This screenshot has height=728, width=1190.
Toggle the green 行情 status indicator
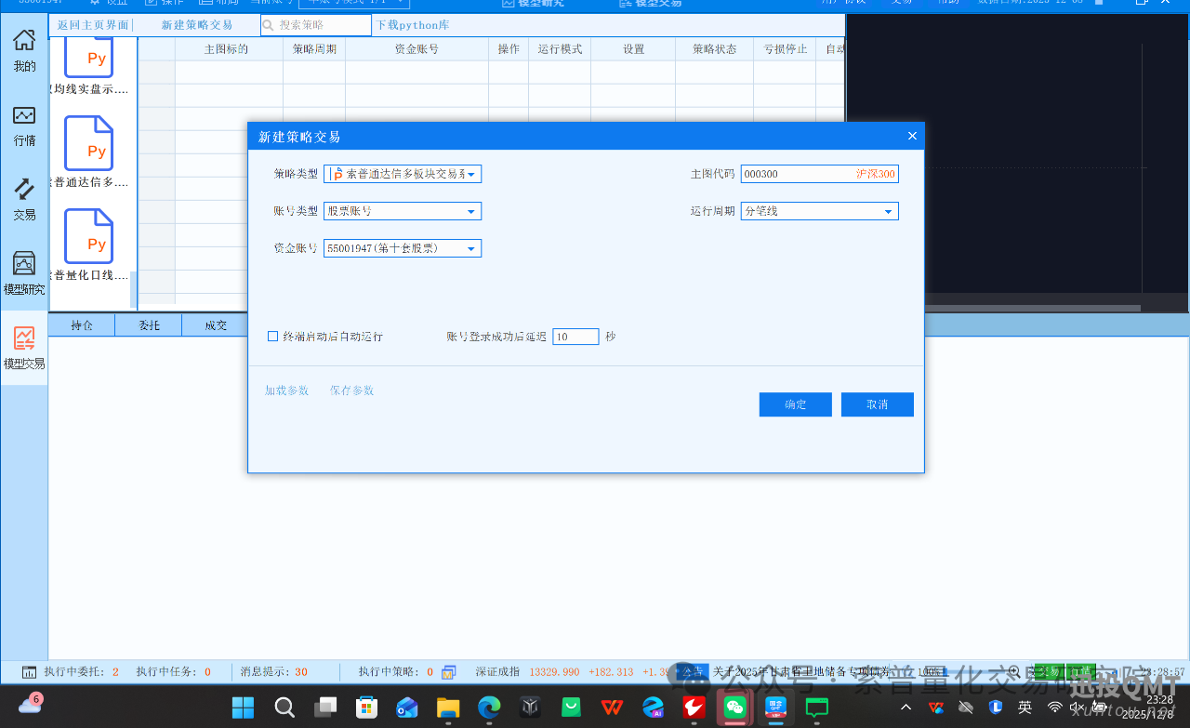tap(1080, 671)
